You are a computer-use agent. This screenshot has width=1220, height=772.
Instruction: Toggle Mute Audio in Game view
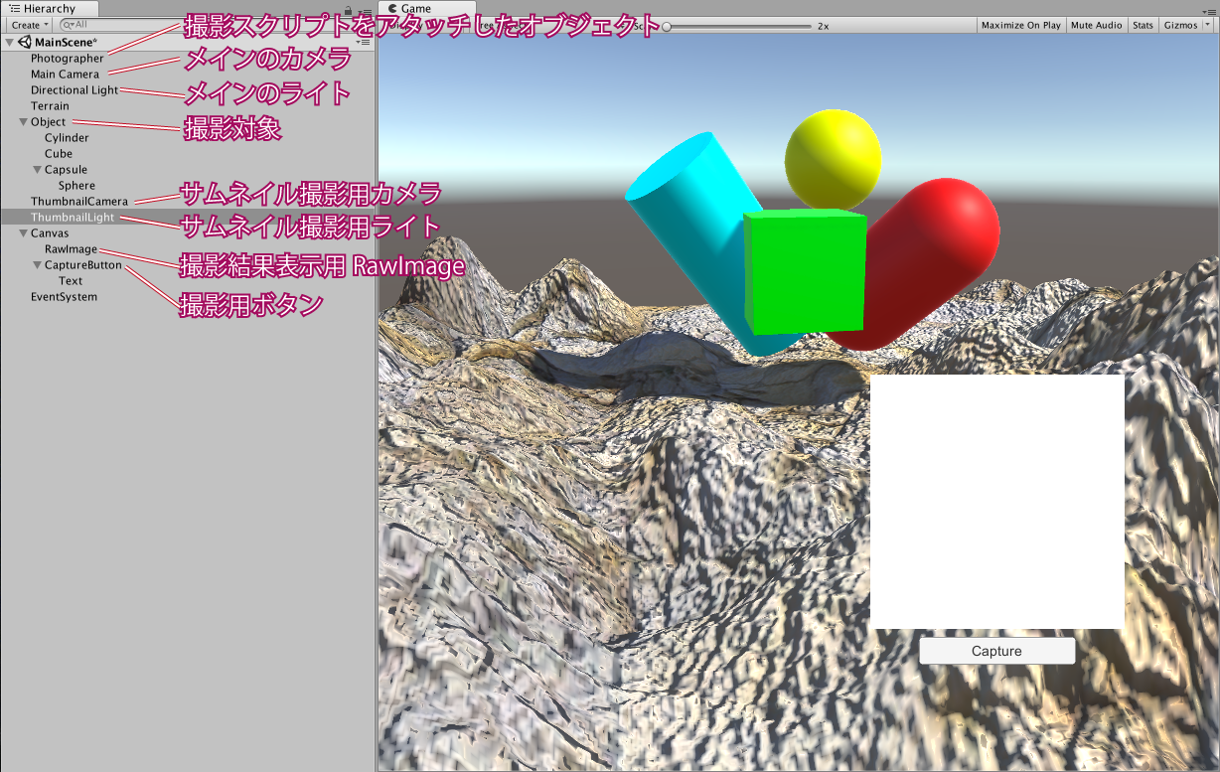[1096, 25]
